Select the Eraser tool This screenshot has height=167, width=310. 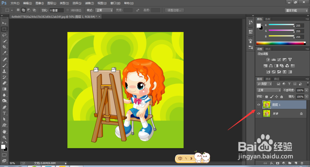point(4,83)
